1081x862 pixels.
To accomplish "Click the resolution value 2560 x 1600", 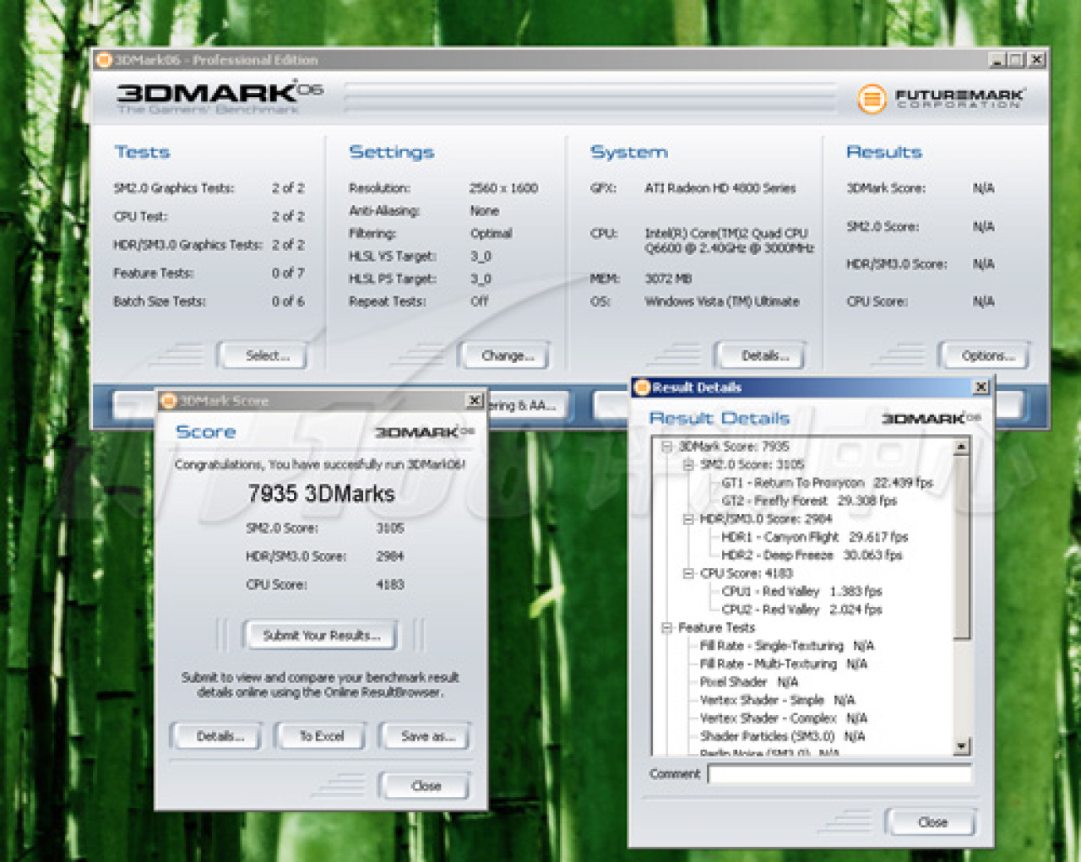I will (503, 188).
